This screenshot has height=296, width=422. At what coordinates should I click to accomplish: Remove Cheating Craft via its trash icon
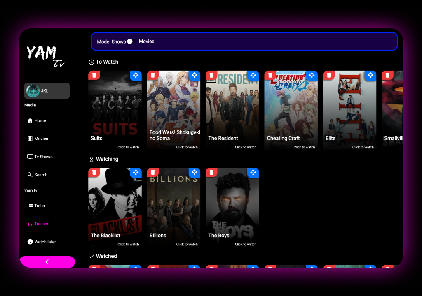pyautogui.click(x=270, y=75)
